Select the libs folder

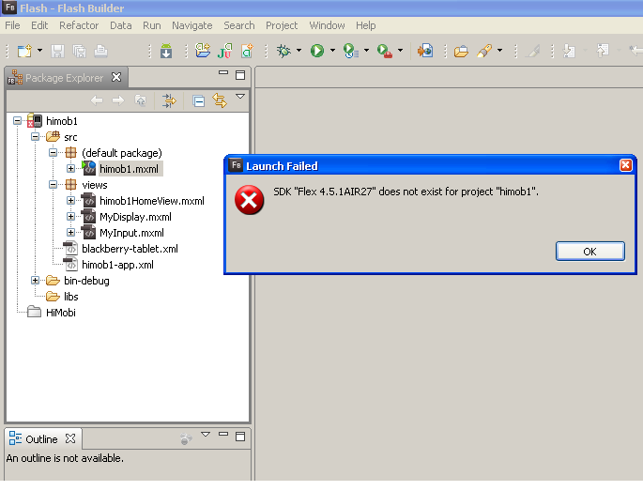(71, 297)
